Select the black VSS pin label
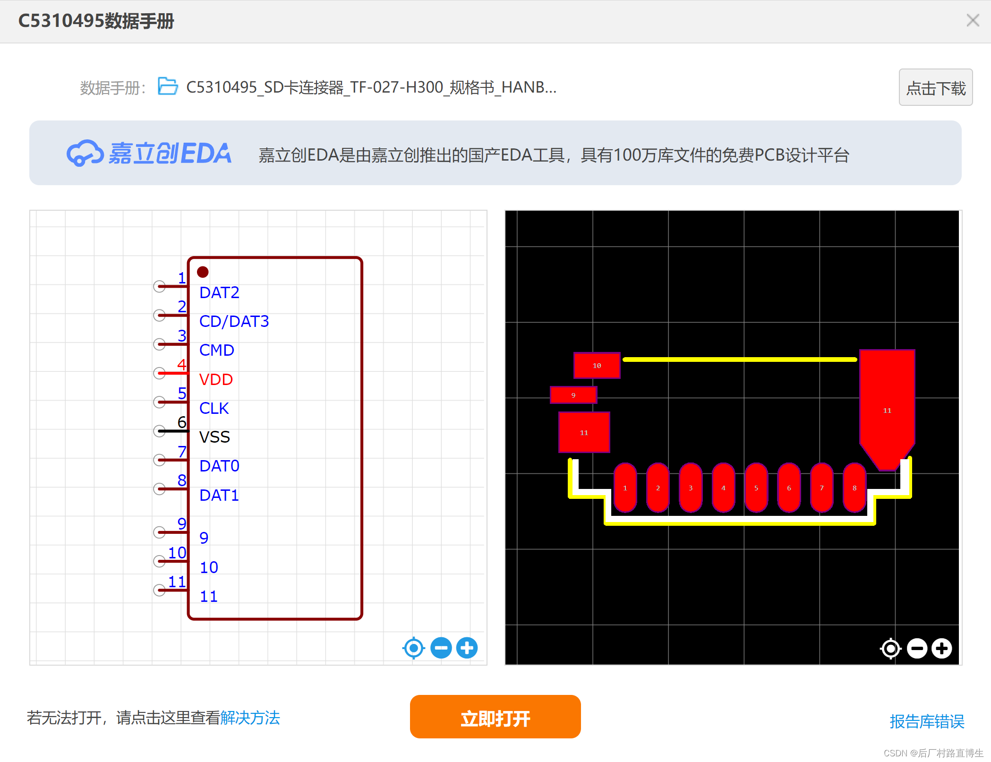 pyautogui.click(x=214, y=437)
